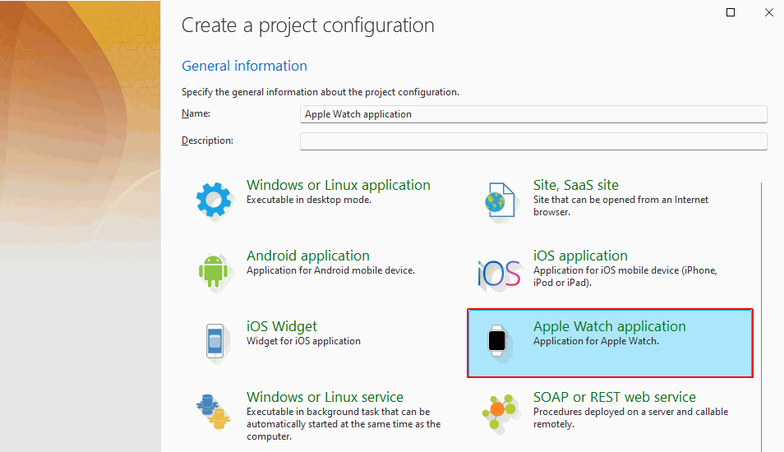Click the Site, SaaS site globe icon

point(500,201)
